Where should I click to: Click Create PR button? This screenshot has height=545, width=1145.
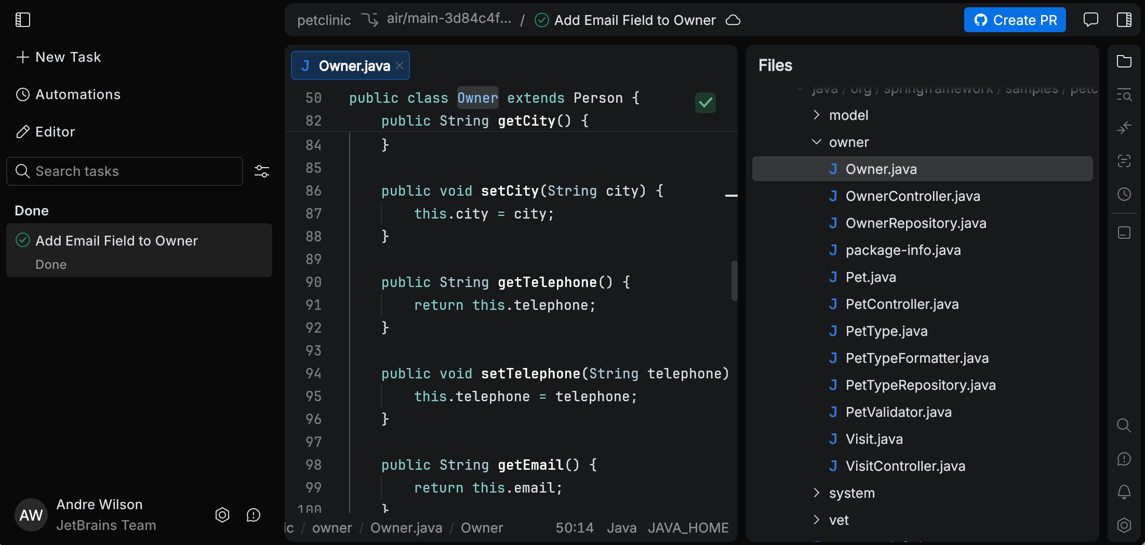tap(1015, 20)
